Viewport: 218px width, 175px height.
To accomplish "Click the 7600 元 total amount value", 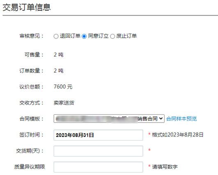I will 63,87.
